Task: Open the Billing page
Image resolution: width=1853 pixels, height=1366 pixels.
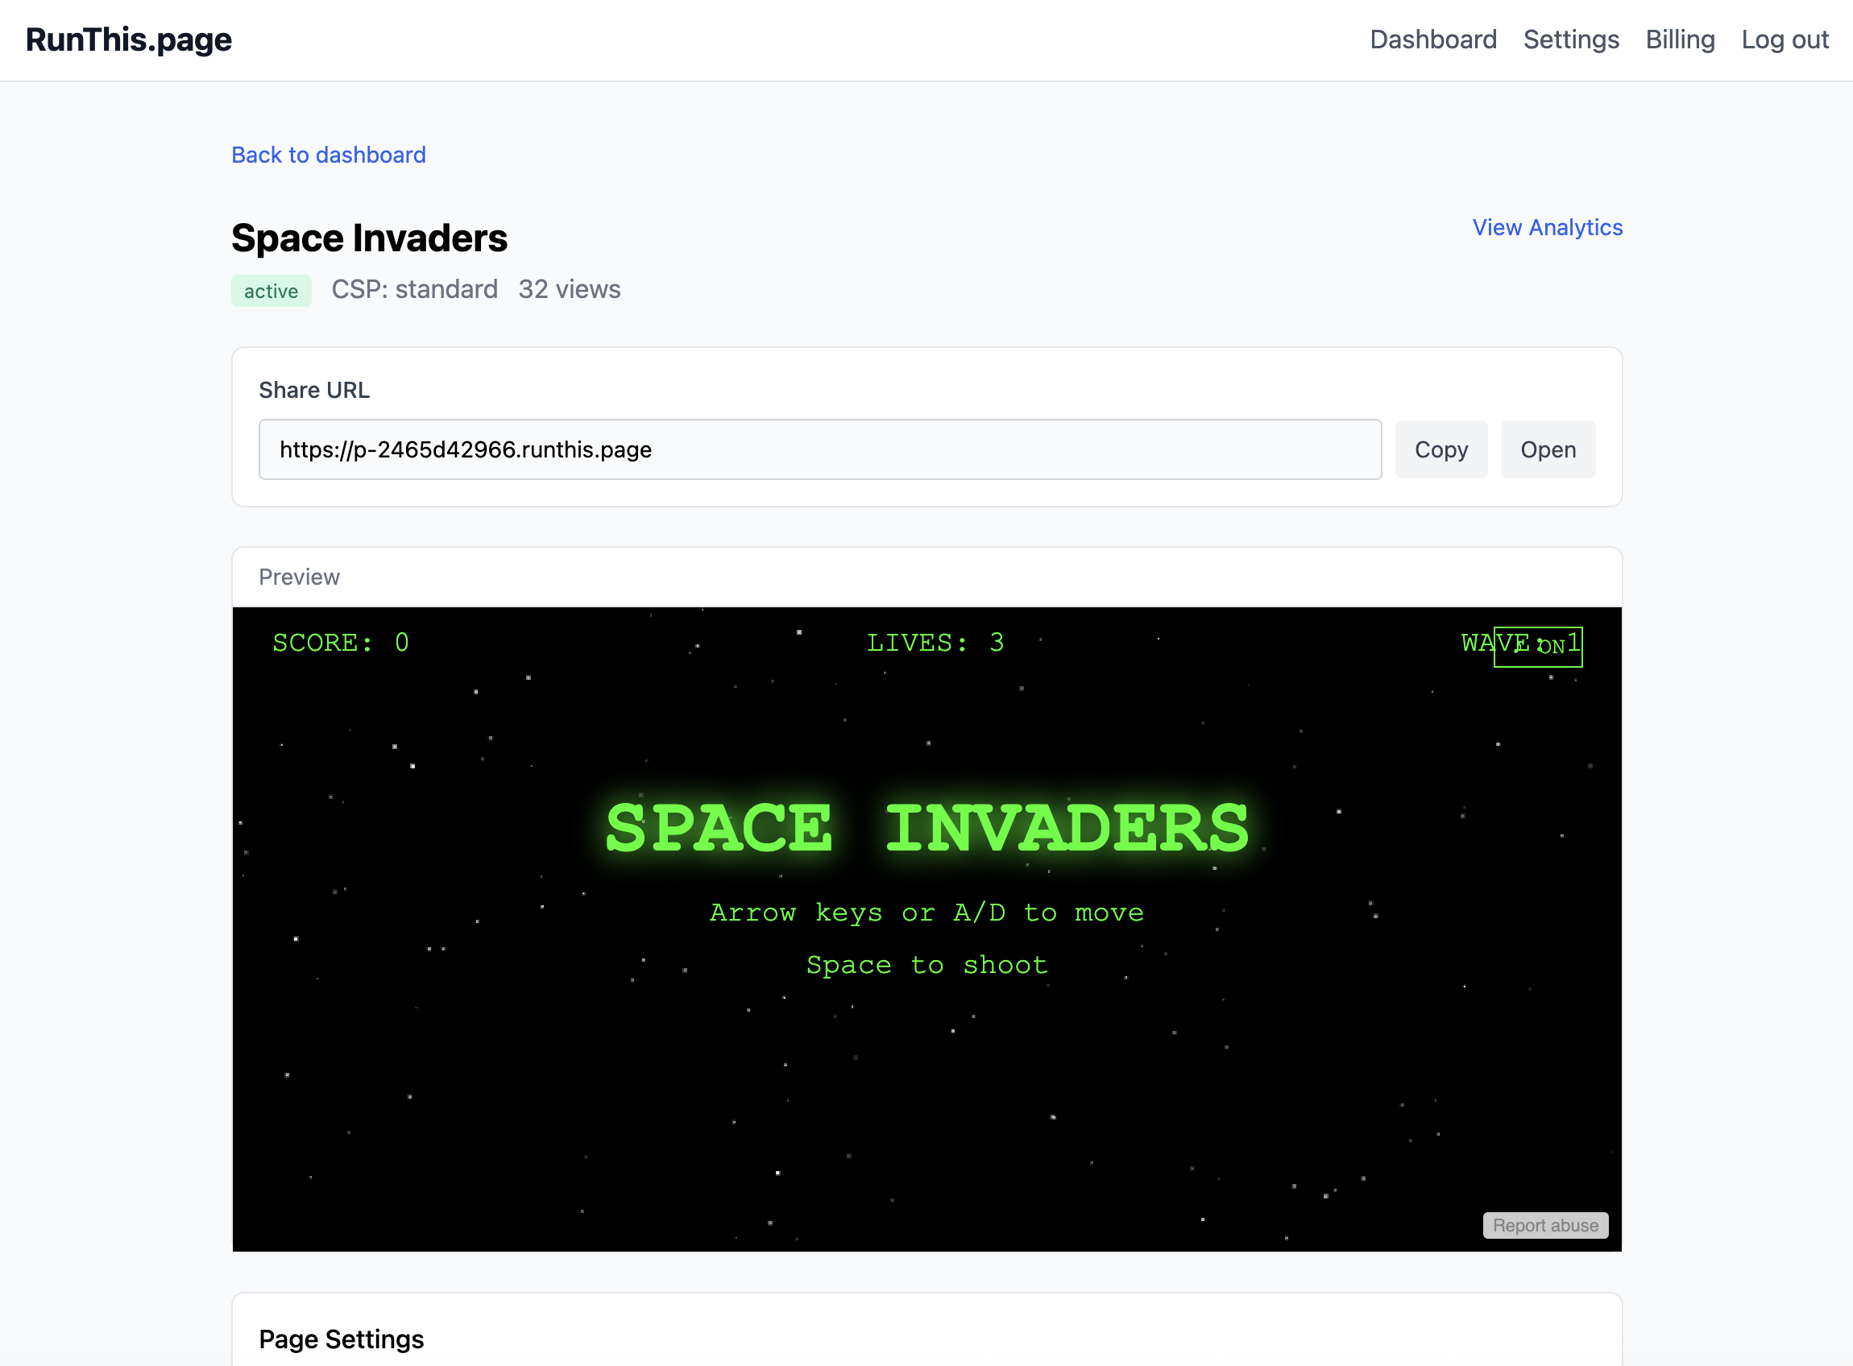Action: tap(1679, 39)
